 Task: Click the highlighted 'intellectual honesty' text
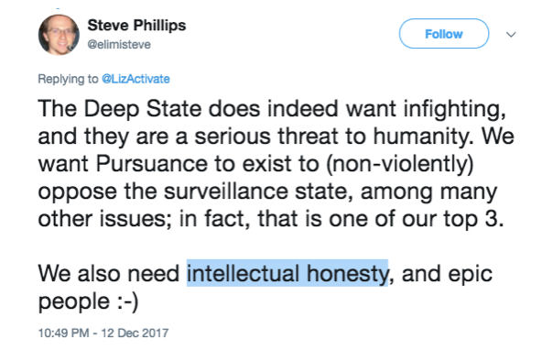click(287, 273)
